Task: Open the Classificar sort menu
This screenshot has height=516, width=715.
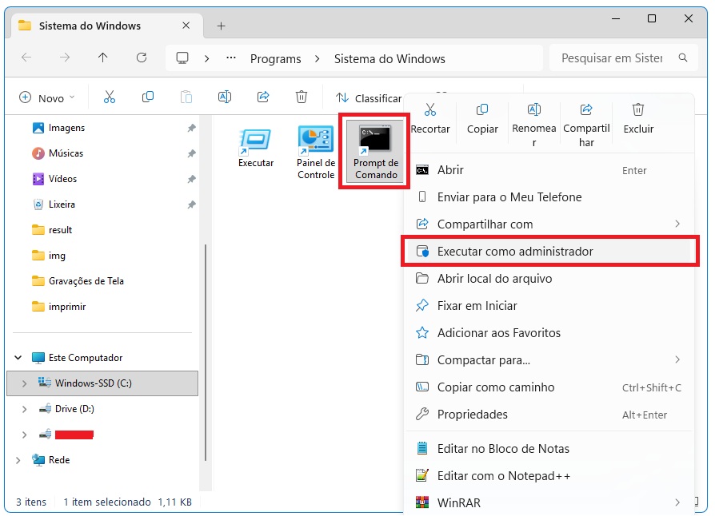Action: (369, 98)
